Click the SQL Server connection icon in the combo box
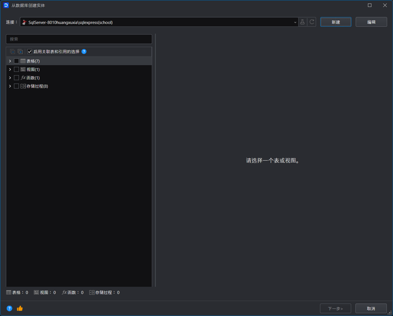 25,22
